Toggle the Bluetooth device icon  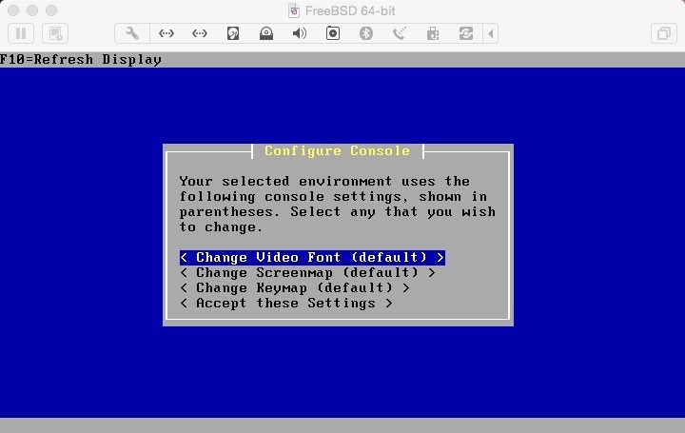pos(366,33)
